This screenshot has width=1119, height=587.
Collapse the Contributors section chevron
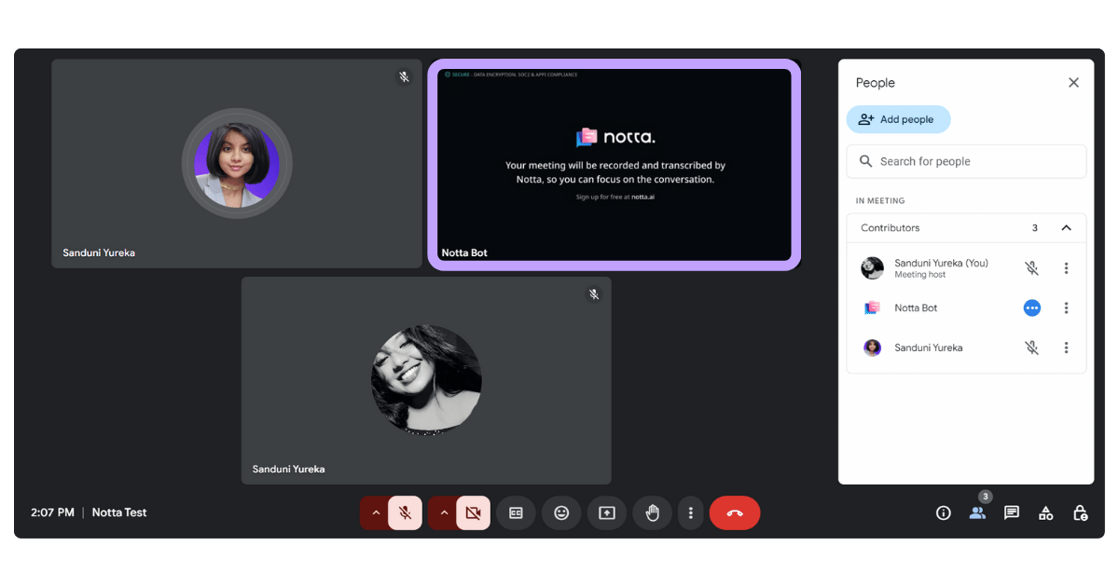click(x=1066, y=228)
